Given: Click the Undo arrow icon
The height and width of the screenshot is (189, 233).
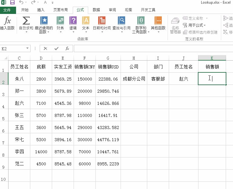Looking at the screenshot, I should point(21,2).
